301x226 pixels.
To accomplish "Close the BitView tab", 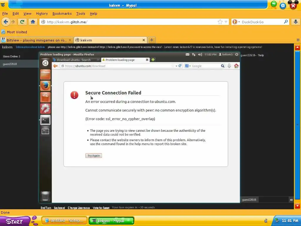I will [x=70, y=40].
